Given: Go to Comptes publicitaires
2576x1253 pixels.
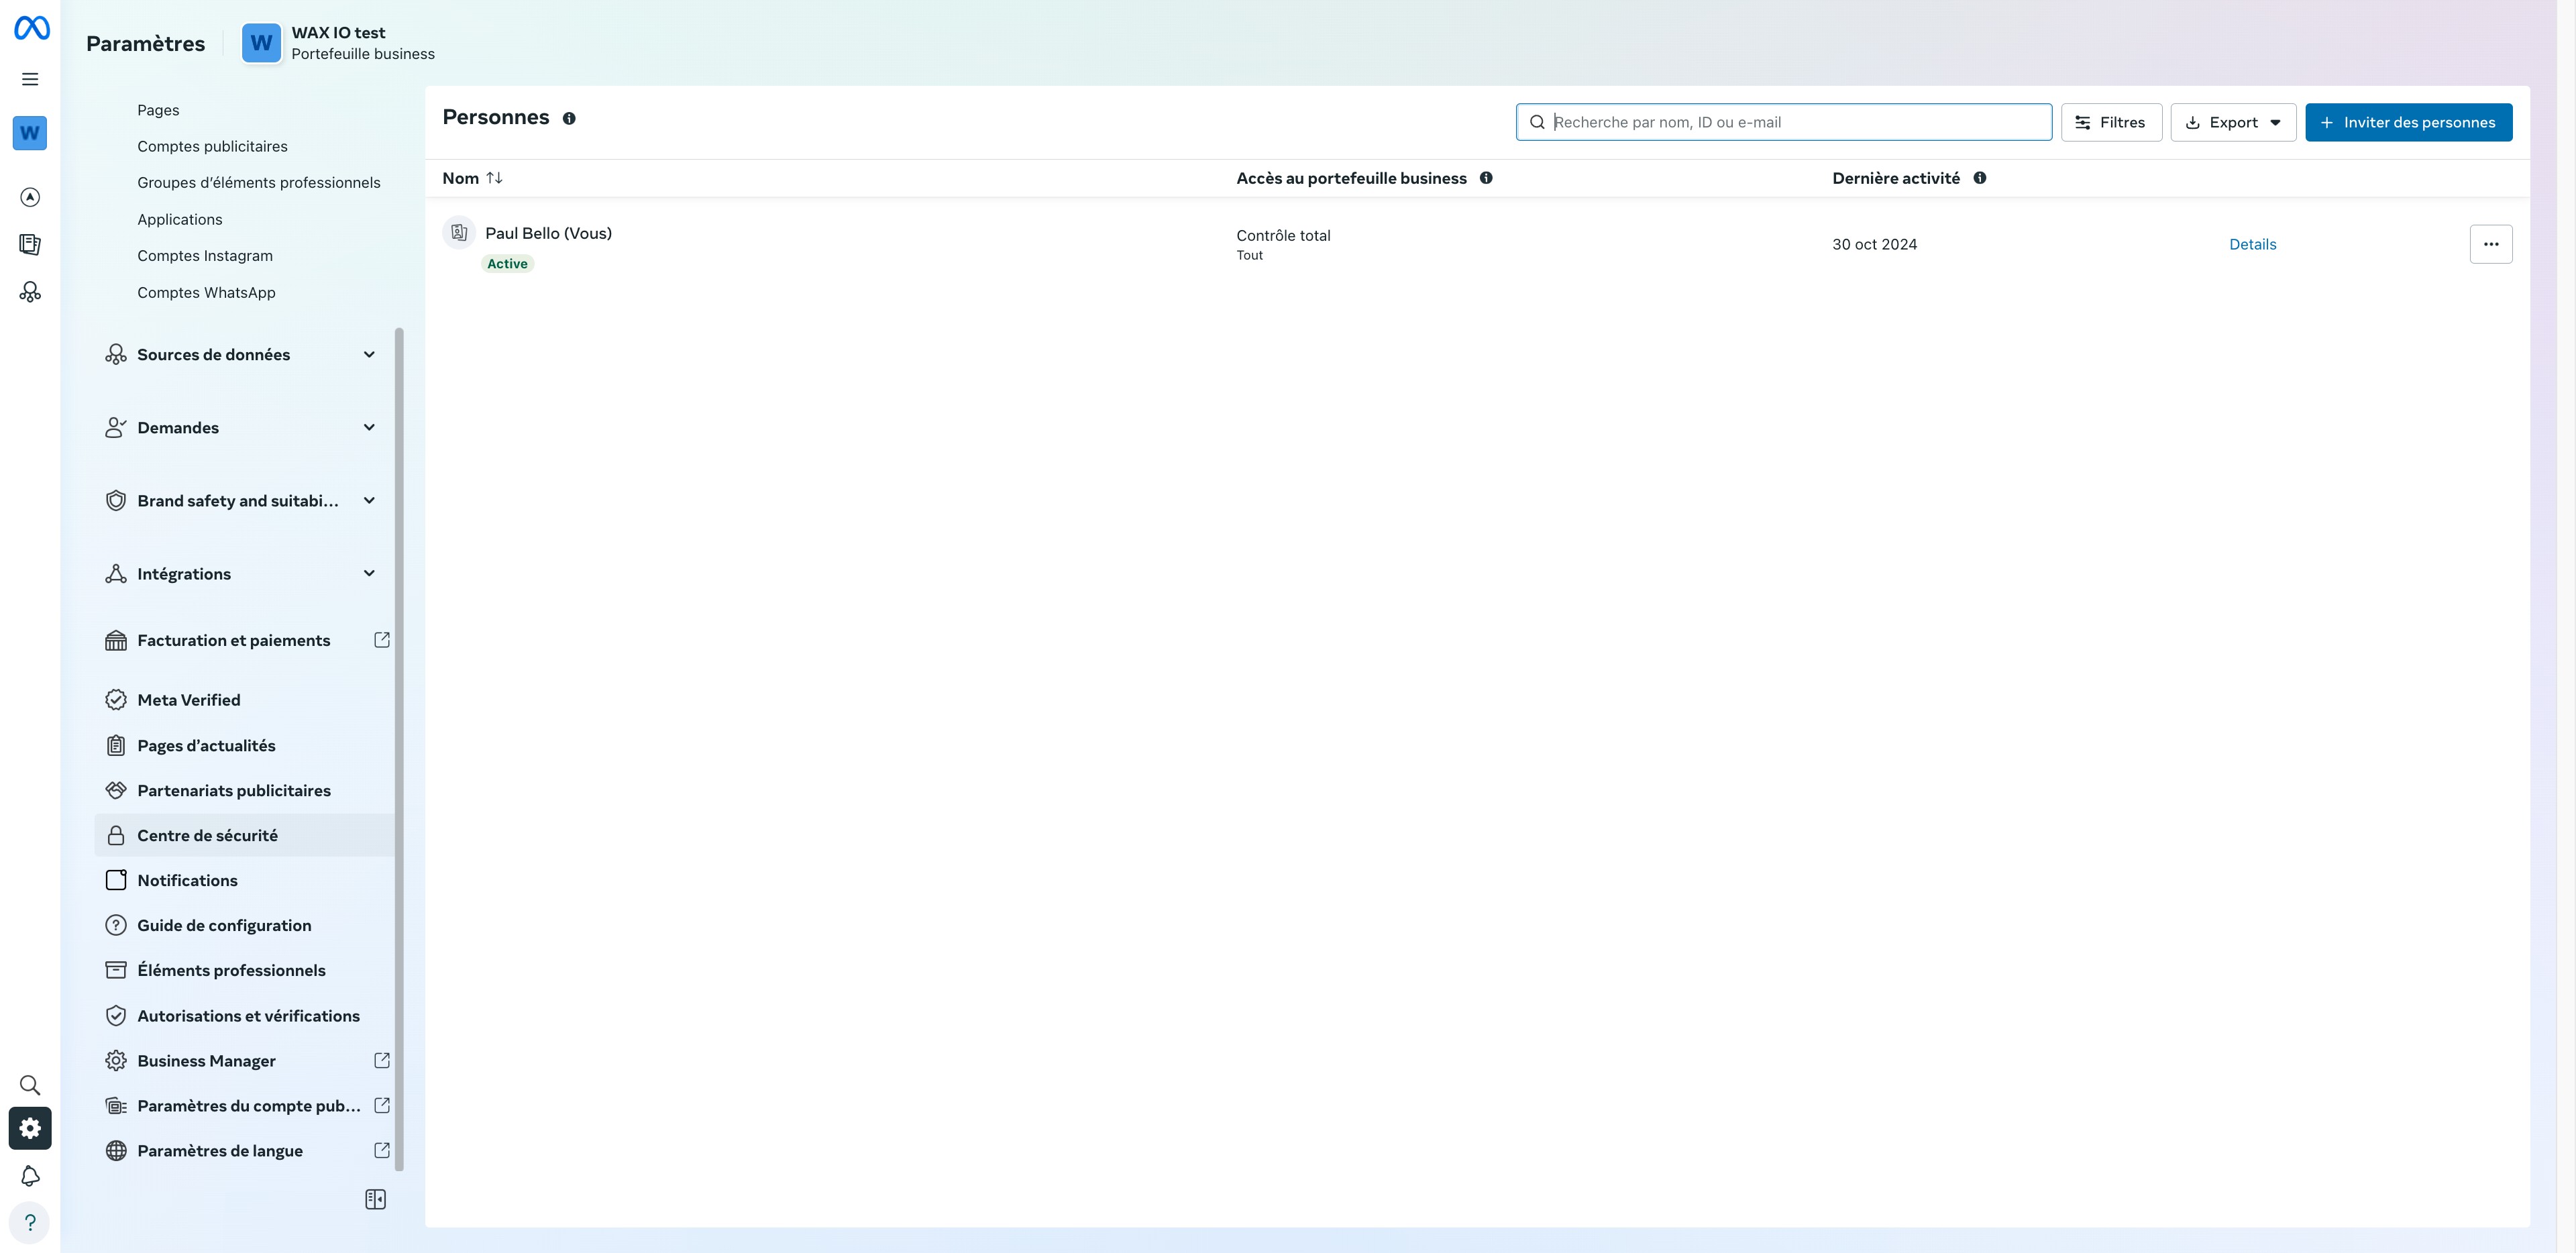Looking at the screenshot, I should tap(212, 146).
